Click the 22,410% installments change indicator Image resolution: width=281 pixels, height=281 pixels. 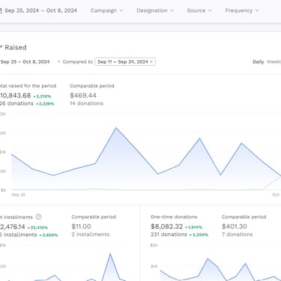pyautogui.click(x=37, y=228)
